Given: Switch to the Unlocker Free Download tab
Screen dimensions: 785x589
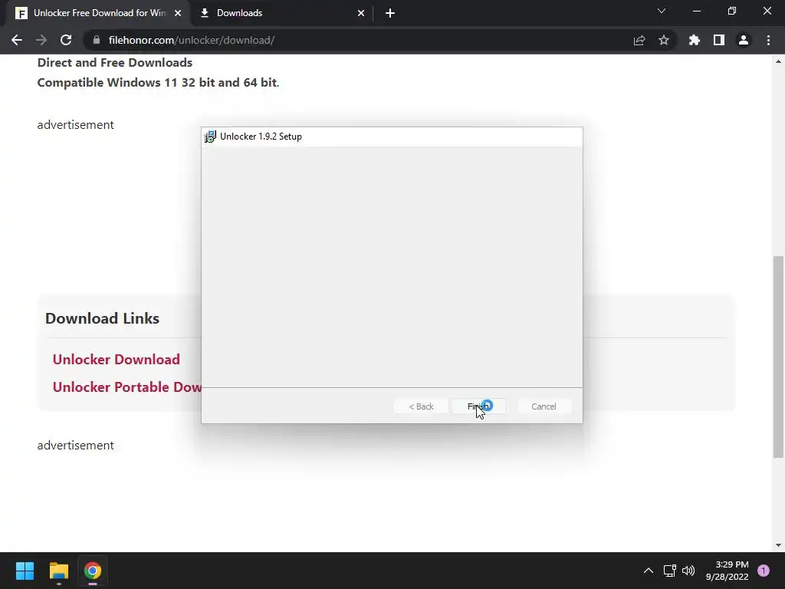Looking at the screenshot, I should click(x=99, y=13).
